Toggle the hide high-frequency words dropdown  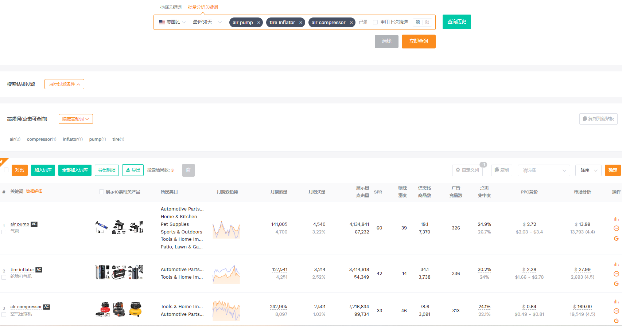click(75, 119)
